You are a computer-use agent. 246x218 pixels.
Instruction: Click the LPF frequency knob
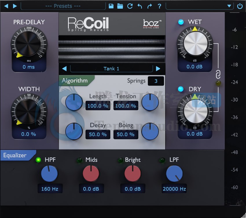[x=174, y=174]
